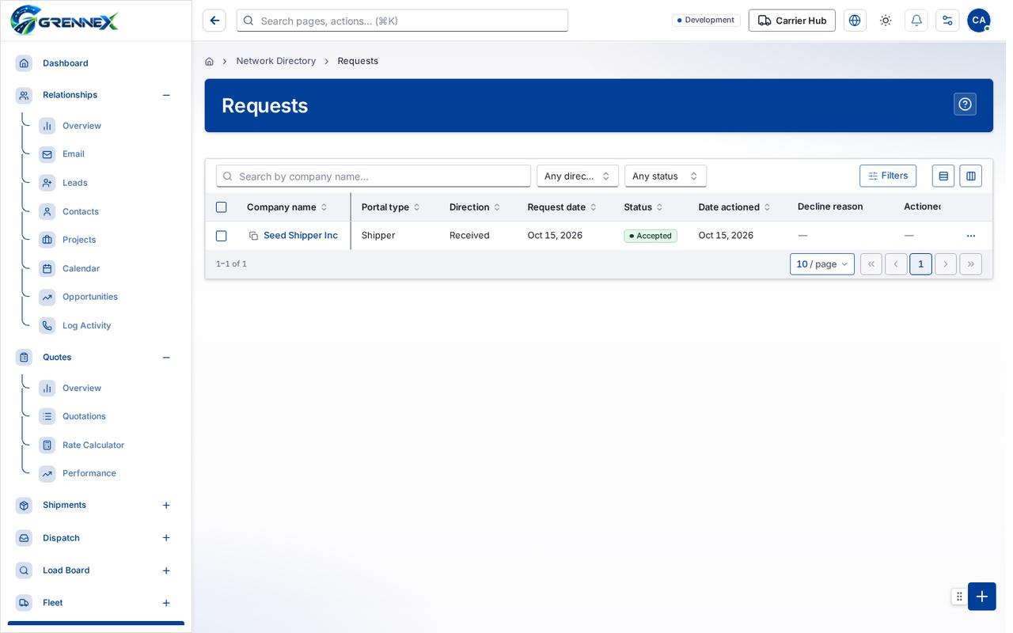
Task: Click the copy icon beside Seed Shipper Inc
Action: click(x=253, y=236)
